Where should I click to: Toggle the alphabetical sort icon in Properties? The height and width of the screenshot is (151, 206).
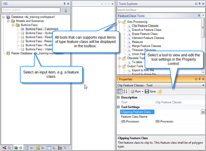(x=125, y=91)
